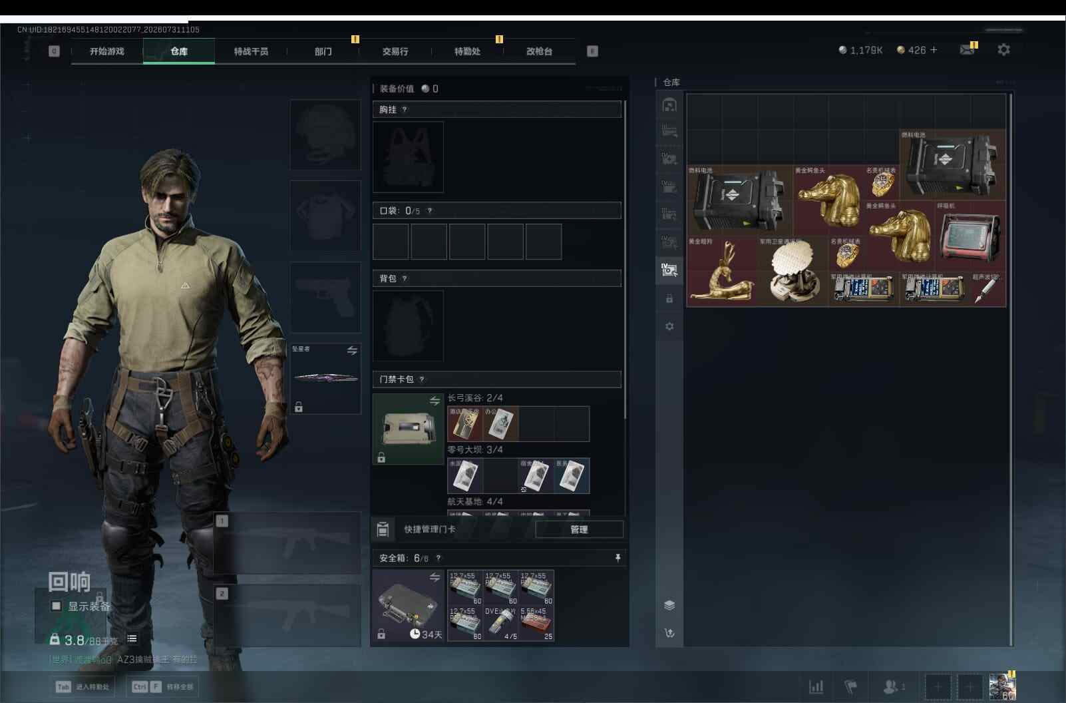The image size is (1066, 703).
Task: Toggle the 显示装备 checkbox
Action: pyautogui.click(x=57, y=606)
